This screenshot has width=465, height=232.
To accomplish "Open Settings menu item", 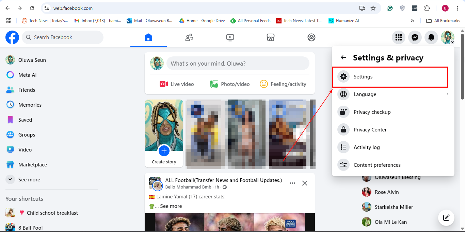I will point(389,77).
